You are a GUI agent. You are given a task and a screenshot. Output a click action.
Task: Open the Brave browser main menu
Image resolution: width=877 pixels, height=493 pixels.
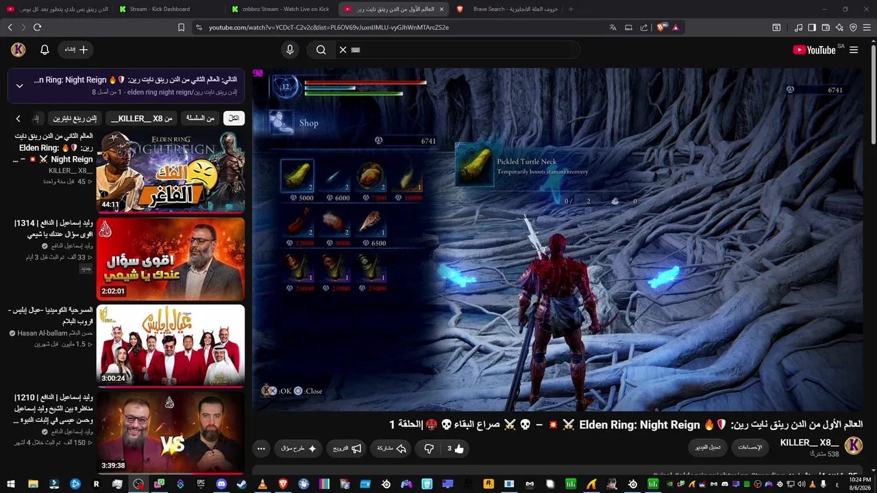pos(867,27)
